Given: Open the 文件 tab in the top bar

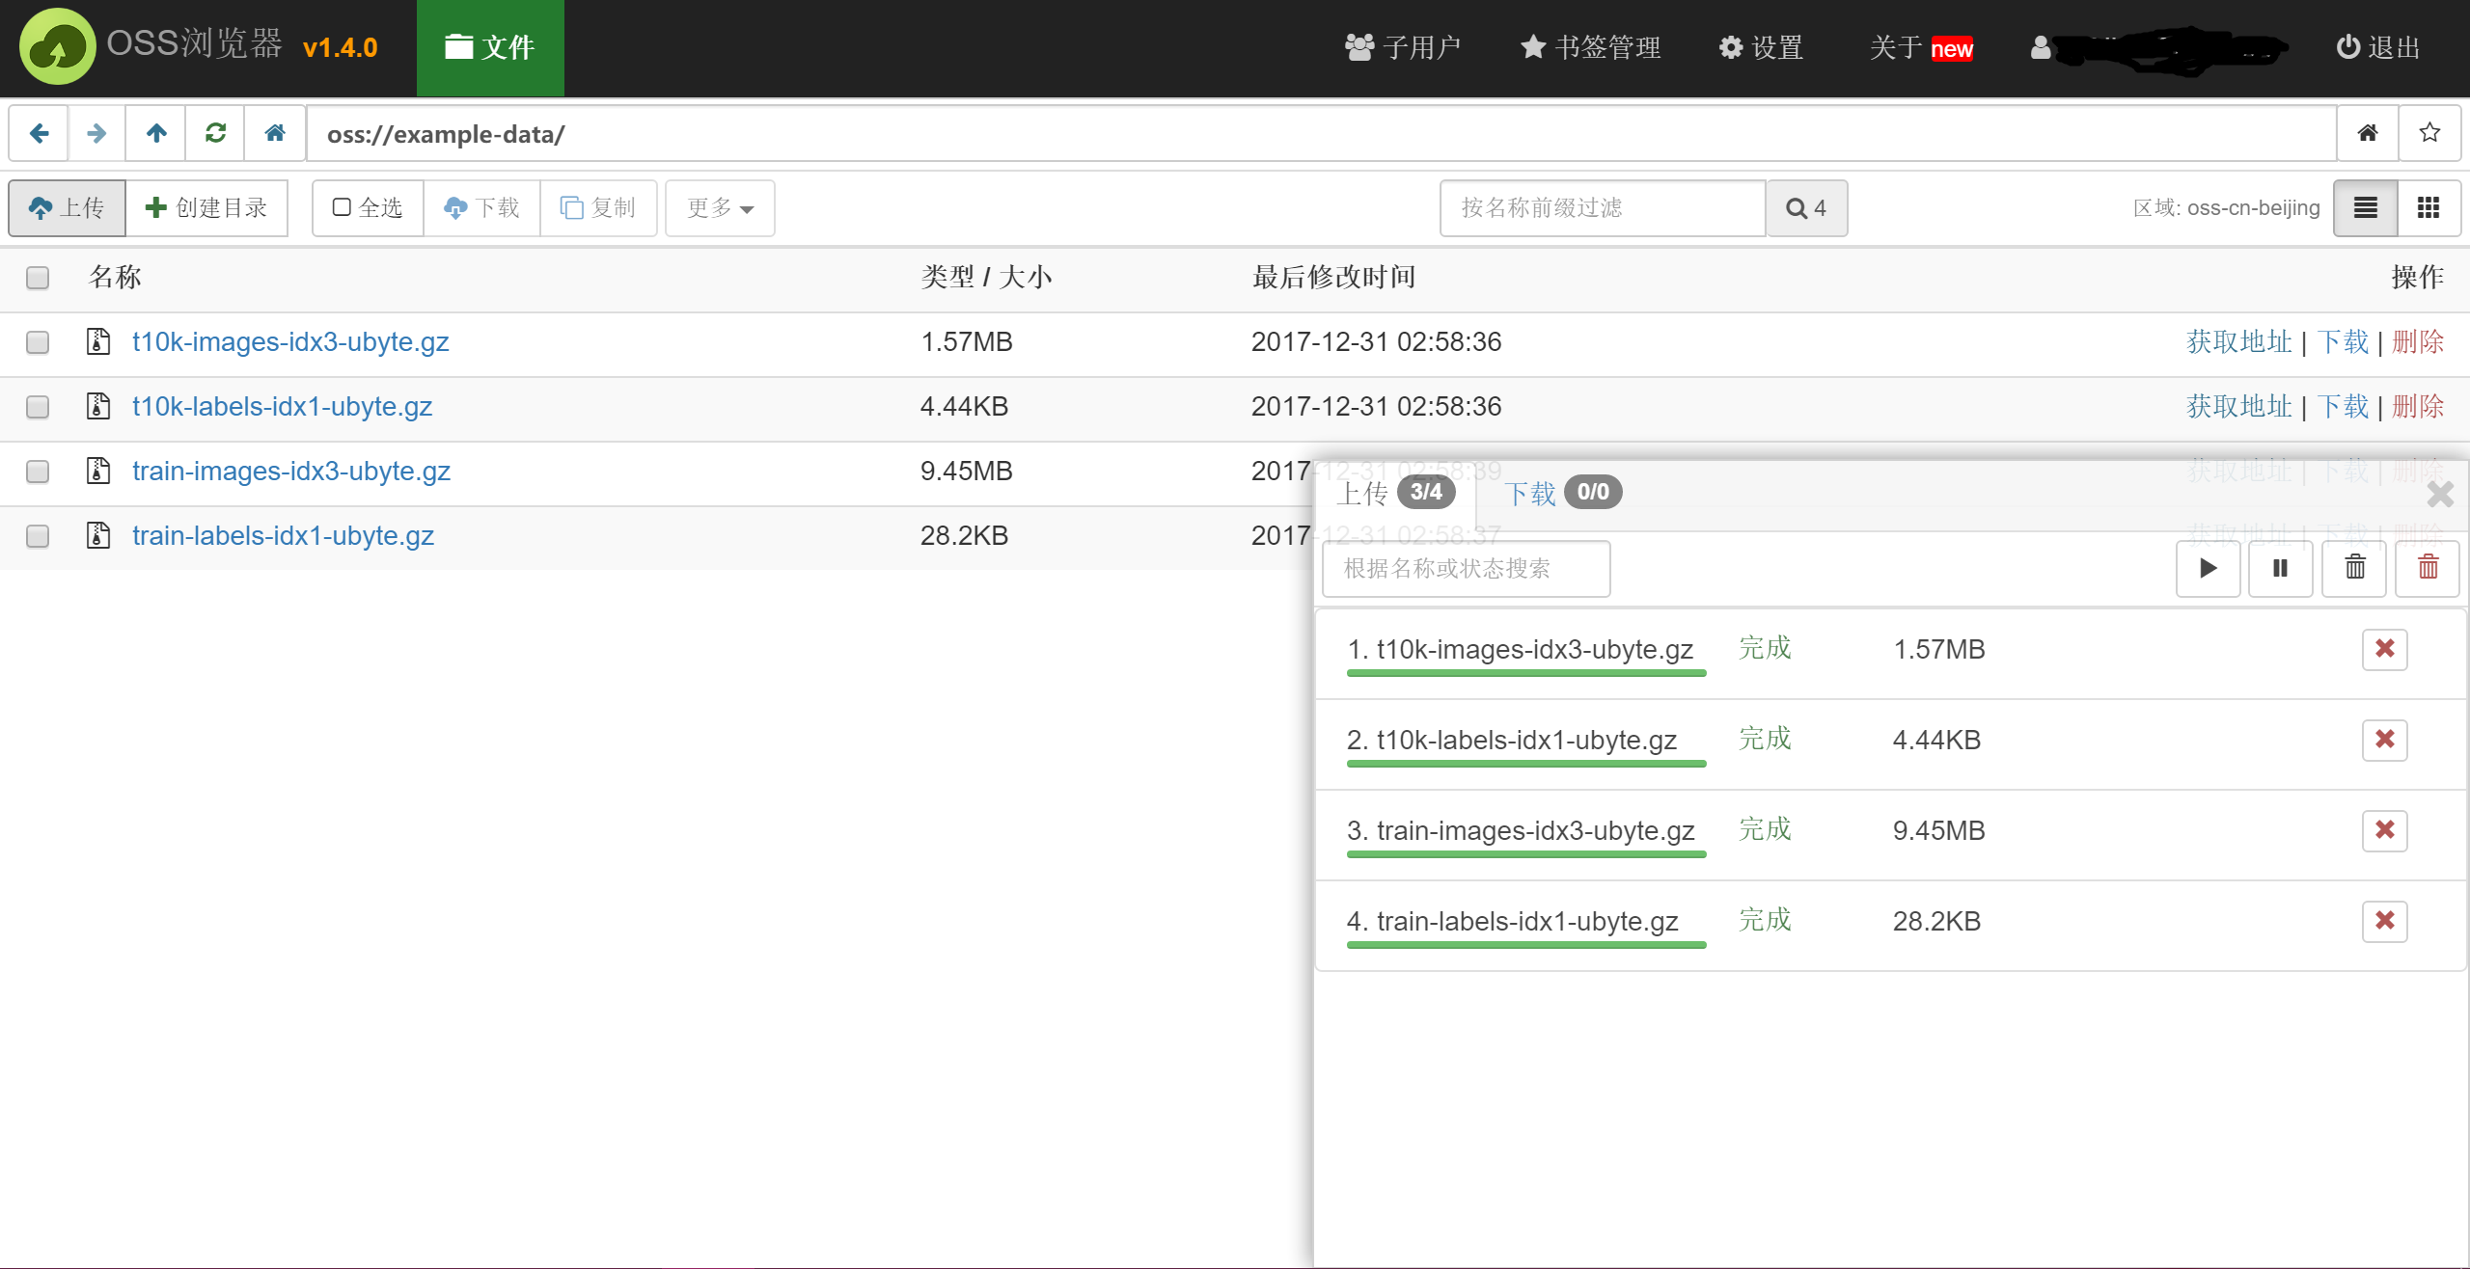Looking at the screenshot, I should [490, 47].
